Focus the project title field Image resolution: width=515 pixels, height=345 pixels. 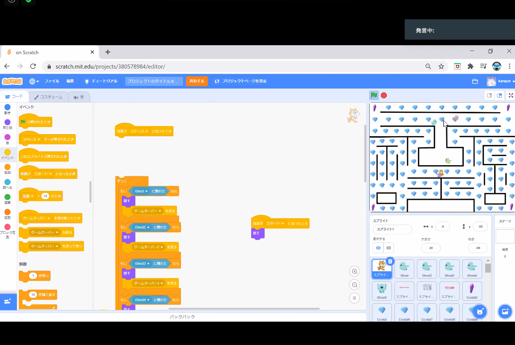153,81
